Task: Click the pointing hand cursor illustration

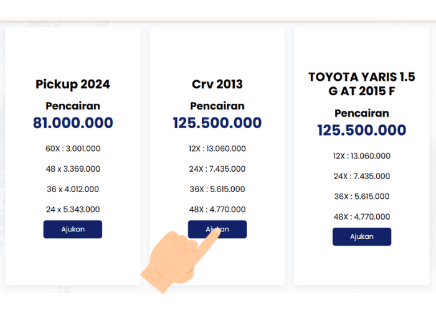Action: pyautogui.click(x=174, y=261)
